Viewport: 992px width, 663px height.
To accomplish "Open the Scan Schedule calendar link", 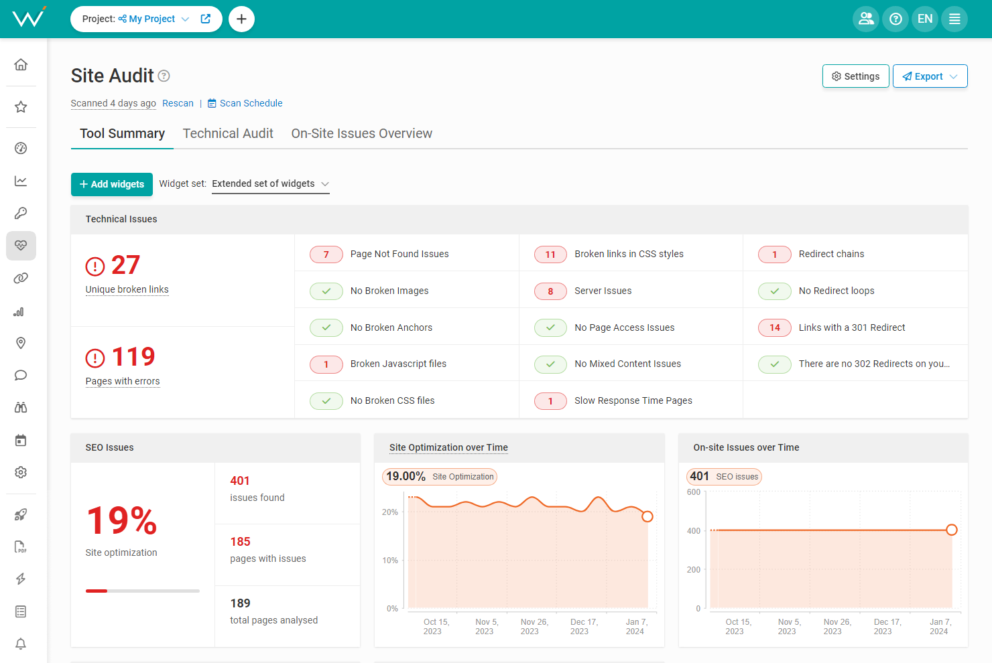I will pos(245,103).
